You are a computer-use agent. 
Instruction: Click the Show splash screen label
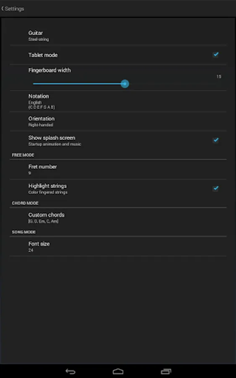pos(52,138)
